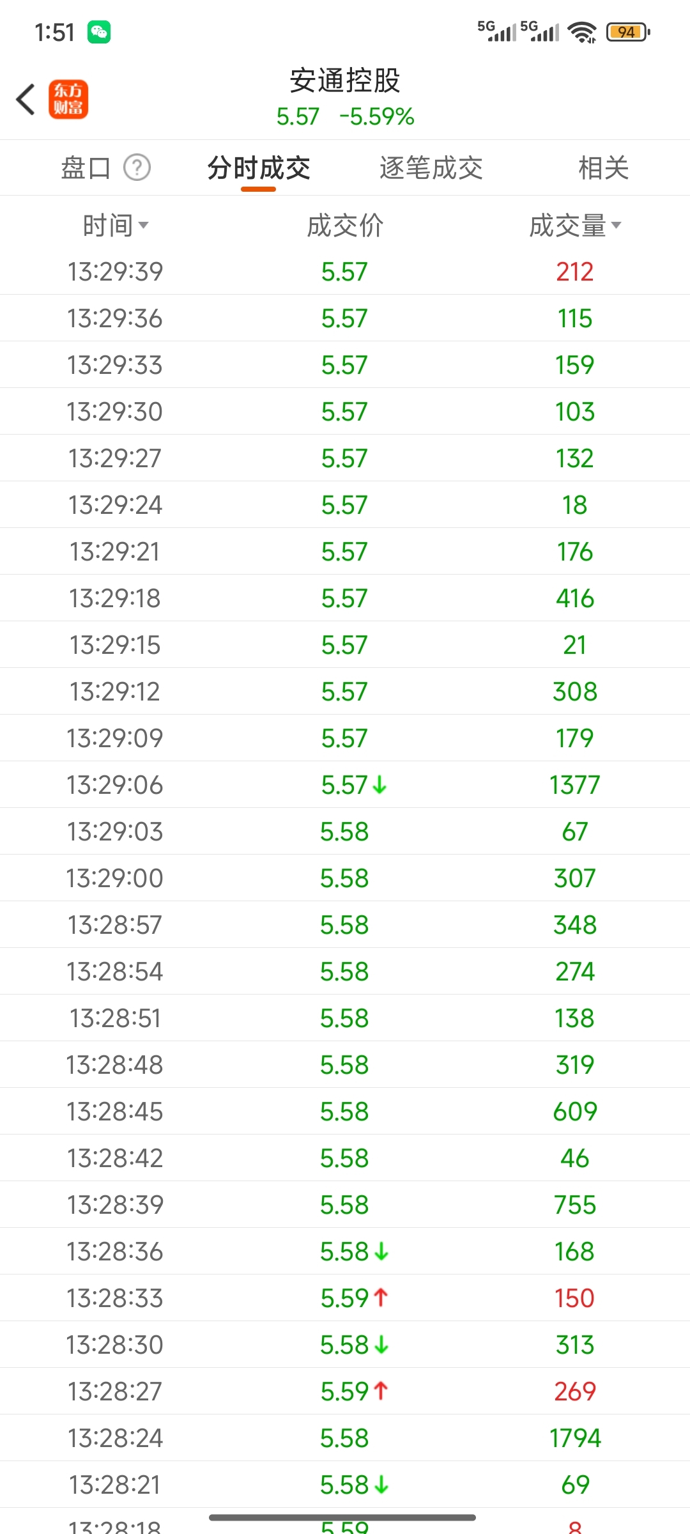
Task: Toggle sort order on 时间 column
Action: click(115, 226)
